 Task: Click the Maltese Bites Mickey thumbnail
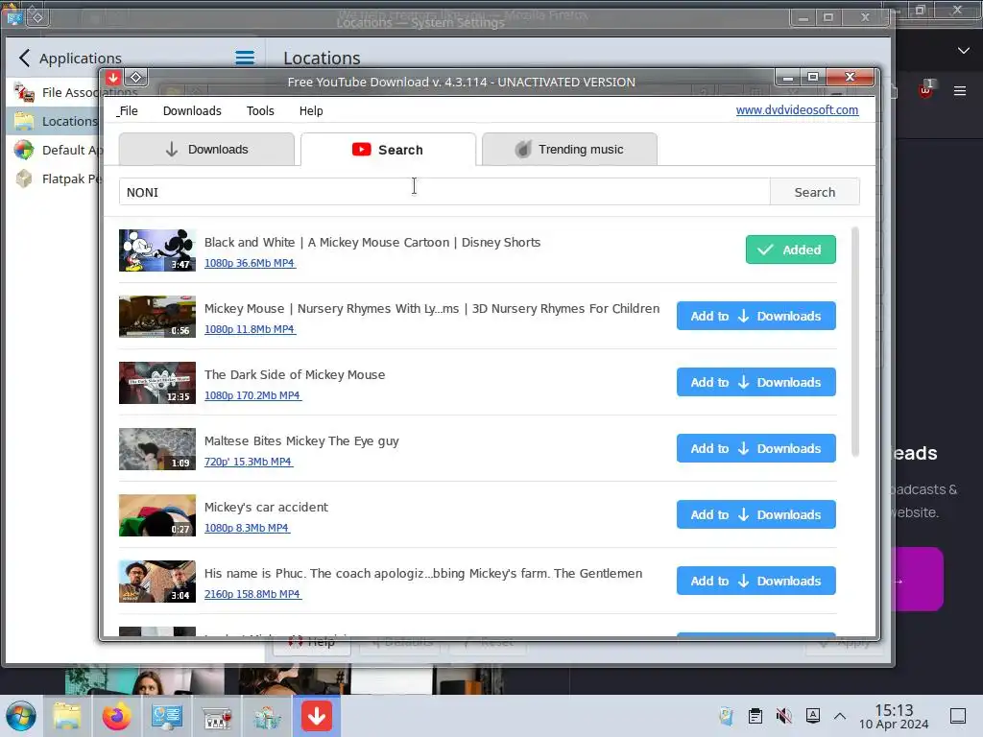pos(157,449)
